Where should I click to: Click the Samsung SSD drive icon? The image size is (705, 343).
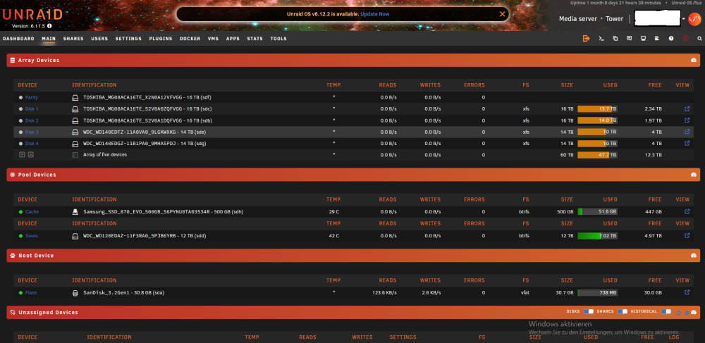[x=75, y=211]
